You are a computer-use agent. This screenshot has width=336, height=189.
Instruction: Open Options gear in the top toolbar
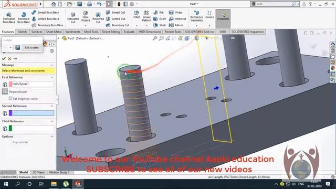point(132,4)
